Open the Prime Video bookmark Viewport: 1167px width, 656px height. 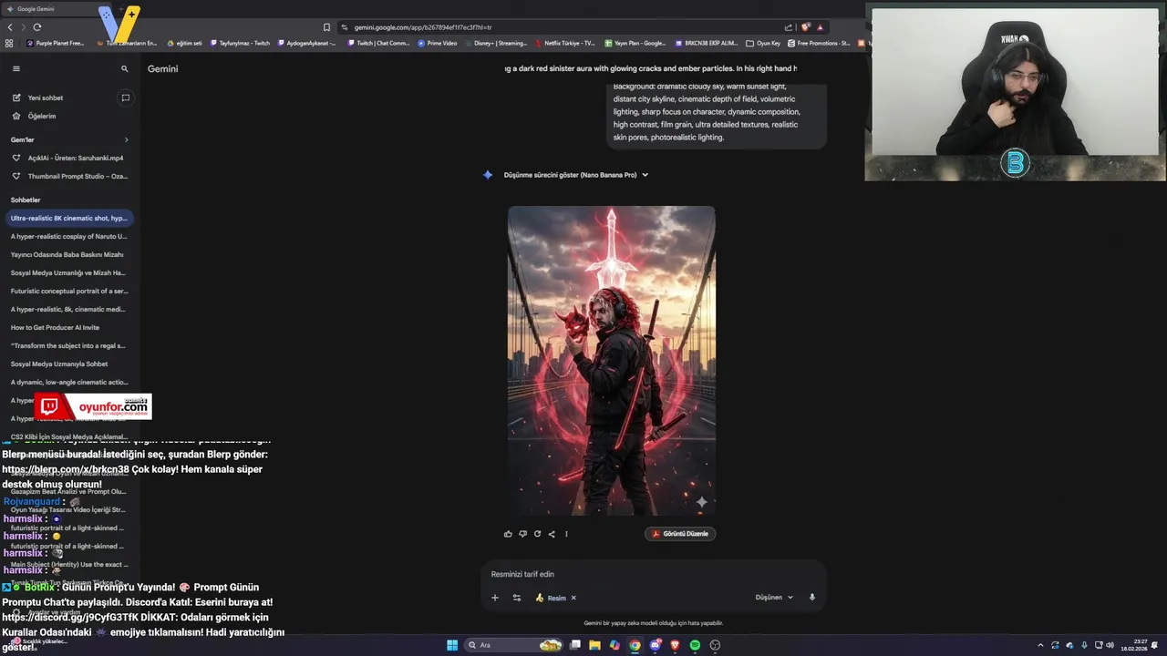click(x=438, y=43)
